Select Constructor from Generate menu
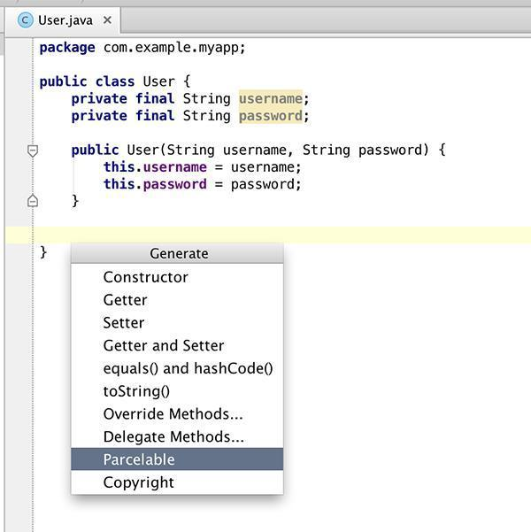The height and width of the screenshot is (532, 531). point(145,277)
